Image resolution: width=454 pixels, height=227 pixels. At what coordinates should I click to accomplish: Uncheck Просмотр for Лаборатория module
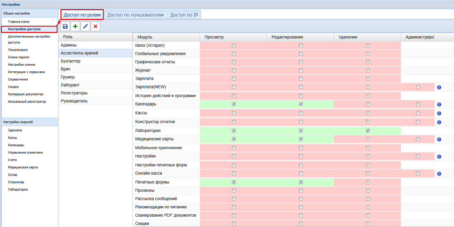tap(234, 131)
